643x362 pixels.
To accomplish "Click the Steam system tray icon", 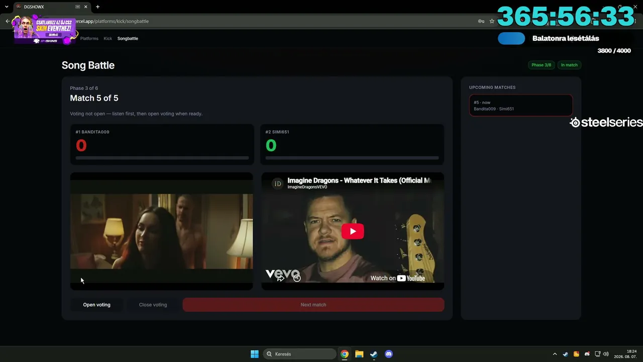I will tap(566, 354).
